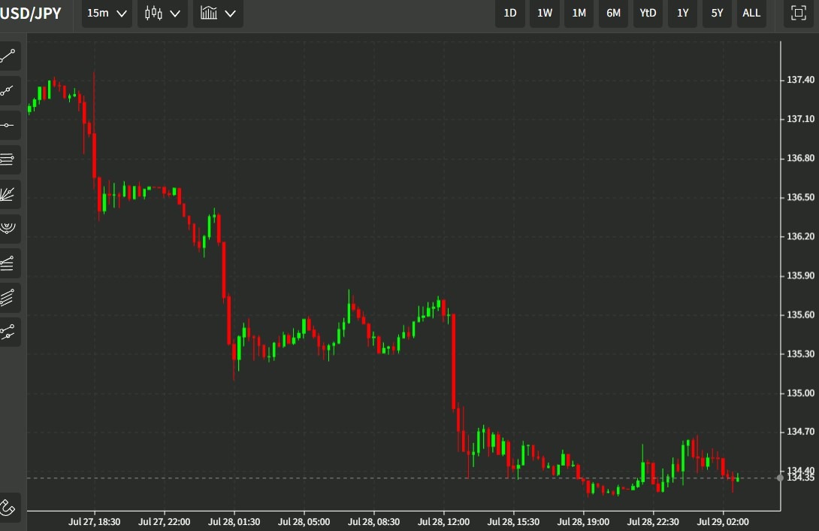Viewport: 819px width, 531px height.
Task: Set chart range to 1W
Action: (x=545, y=13)
